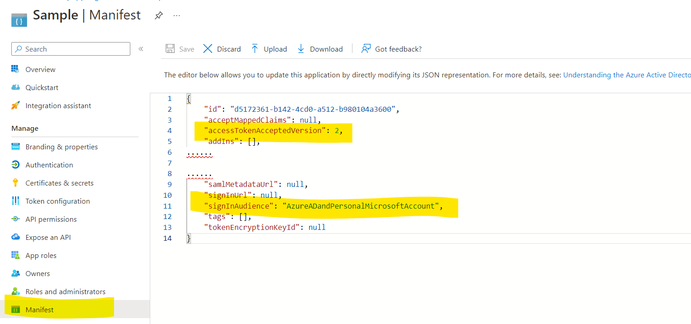The height and width of the screenshot is (324, 691).
Task: Click the sidebar Search field
Action: tap(71, 48)
